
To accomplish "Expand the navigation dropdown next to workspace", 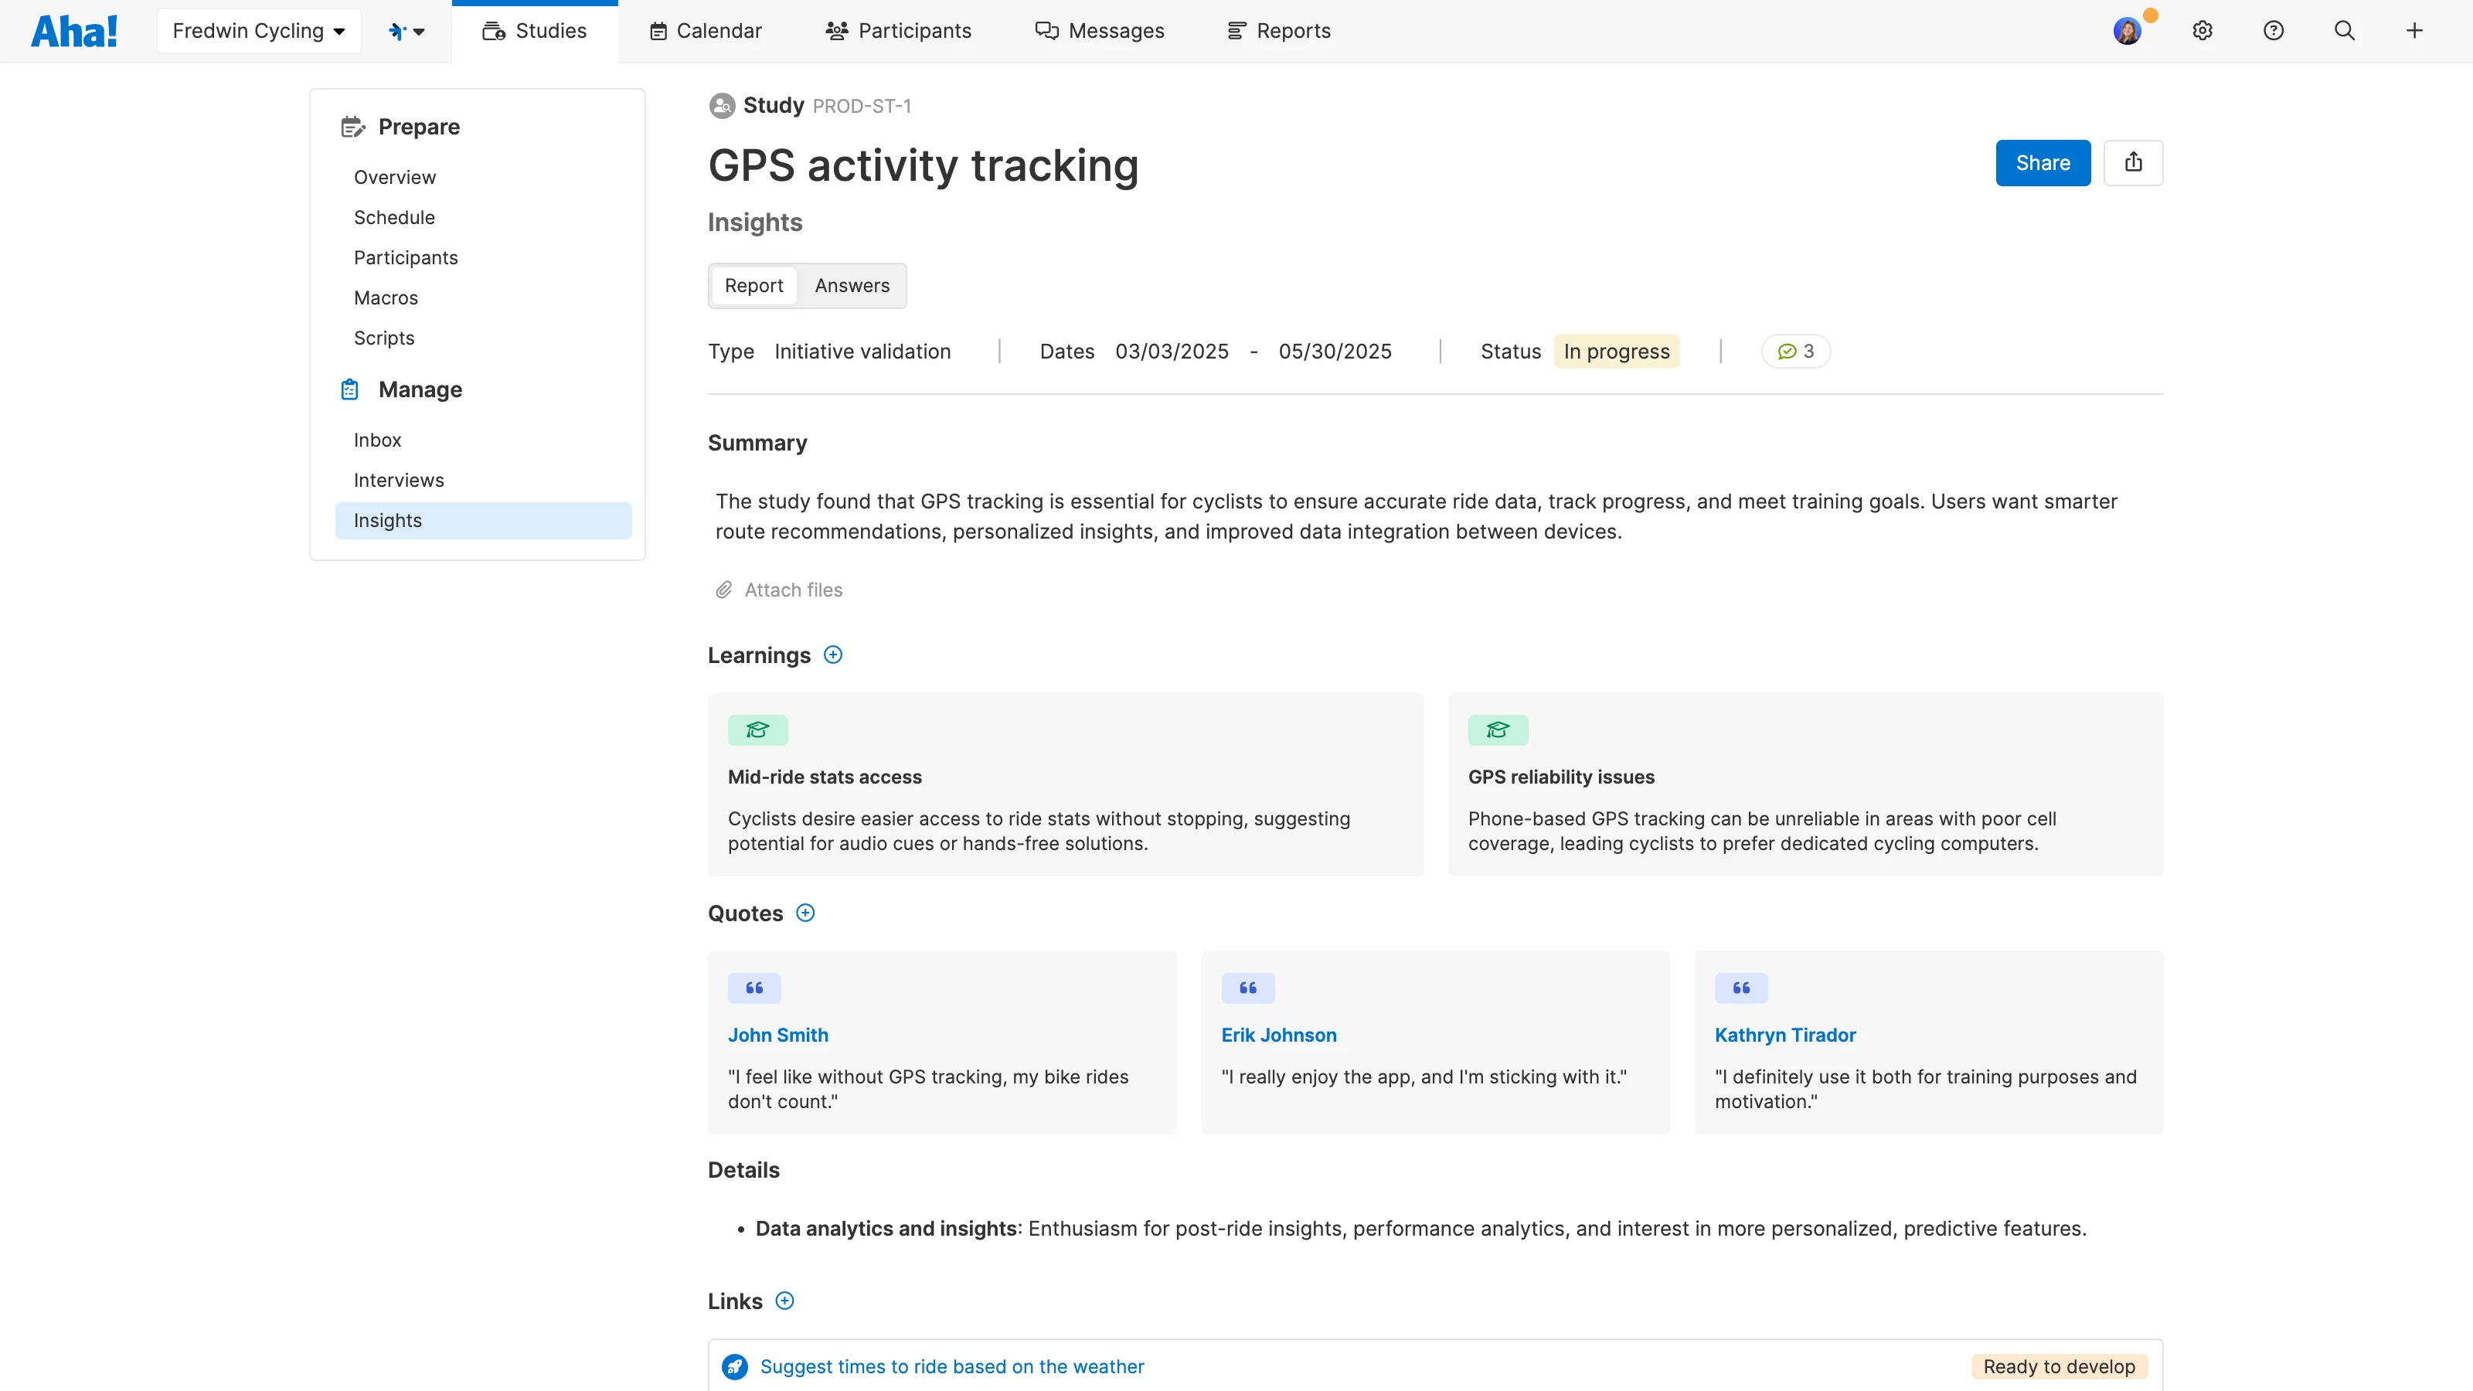I will click(407, 31).
